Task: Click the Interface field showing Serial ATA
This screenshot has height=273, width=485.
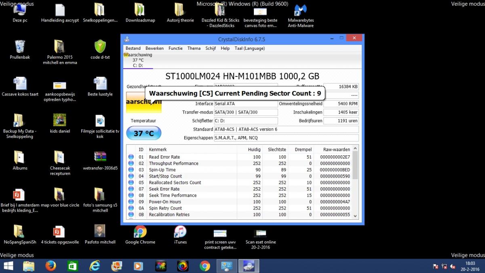Action: coord(246,104)
